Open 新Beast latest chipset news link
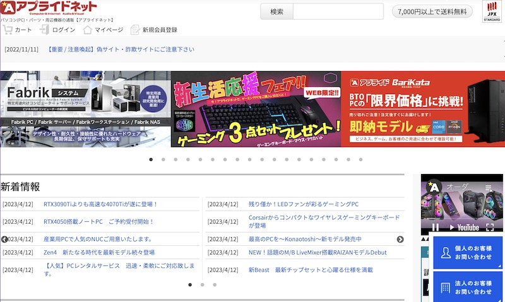This screenshot has width=505, height=302. tap(311, 270)
